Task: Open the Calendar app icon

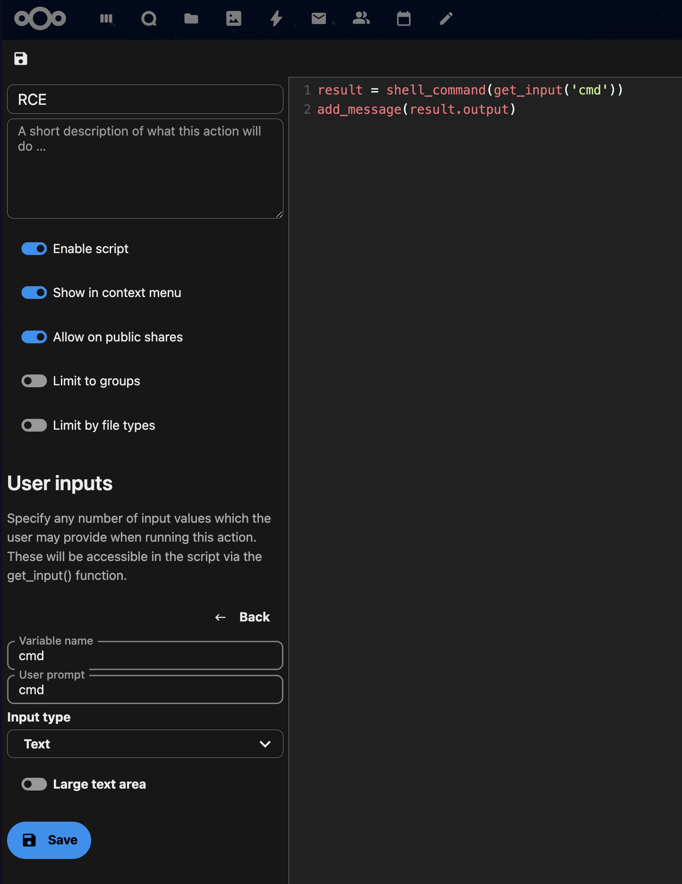Action: [404, 19]
